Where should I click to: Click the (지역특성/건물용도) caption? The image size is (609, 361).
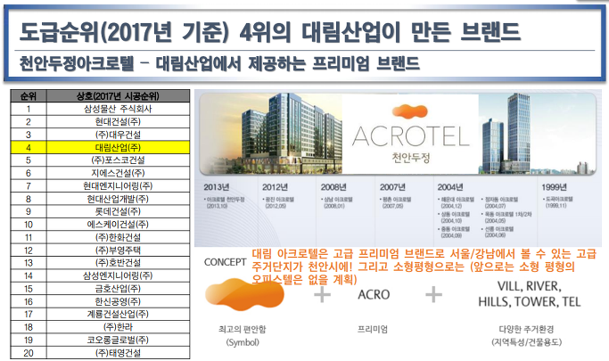[526, 342]
